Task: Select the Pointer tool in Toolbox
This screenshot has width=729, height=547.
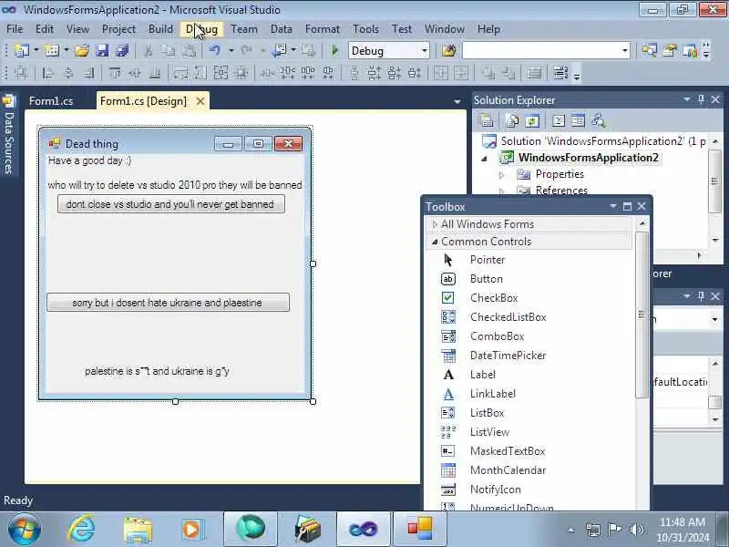Action: (x=488, y=260)
